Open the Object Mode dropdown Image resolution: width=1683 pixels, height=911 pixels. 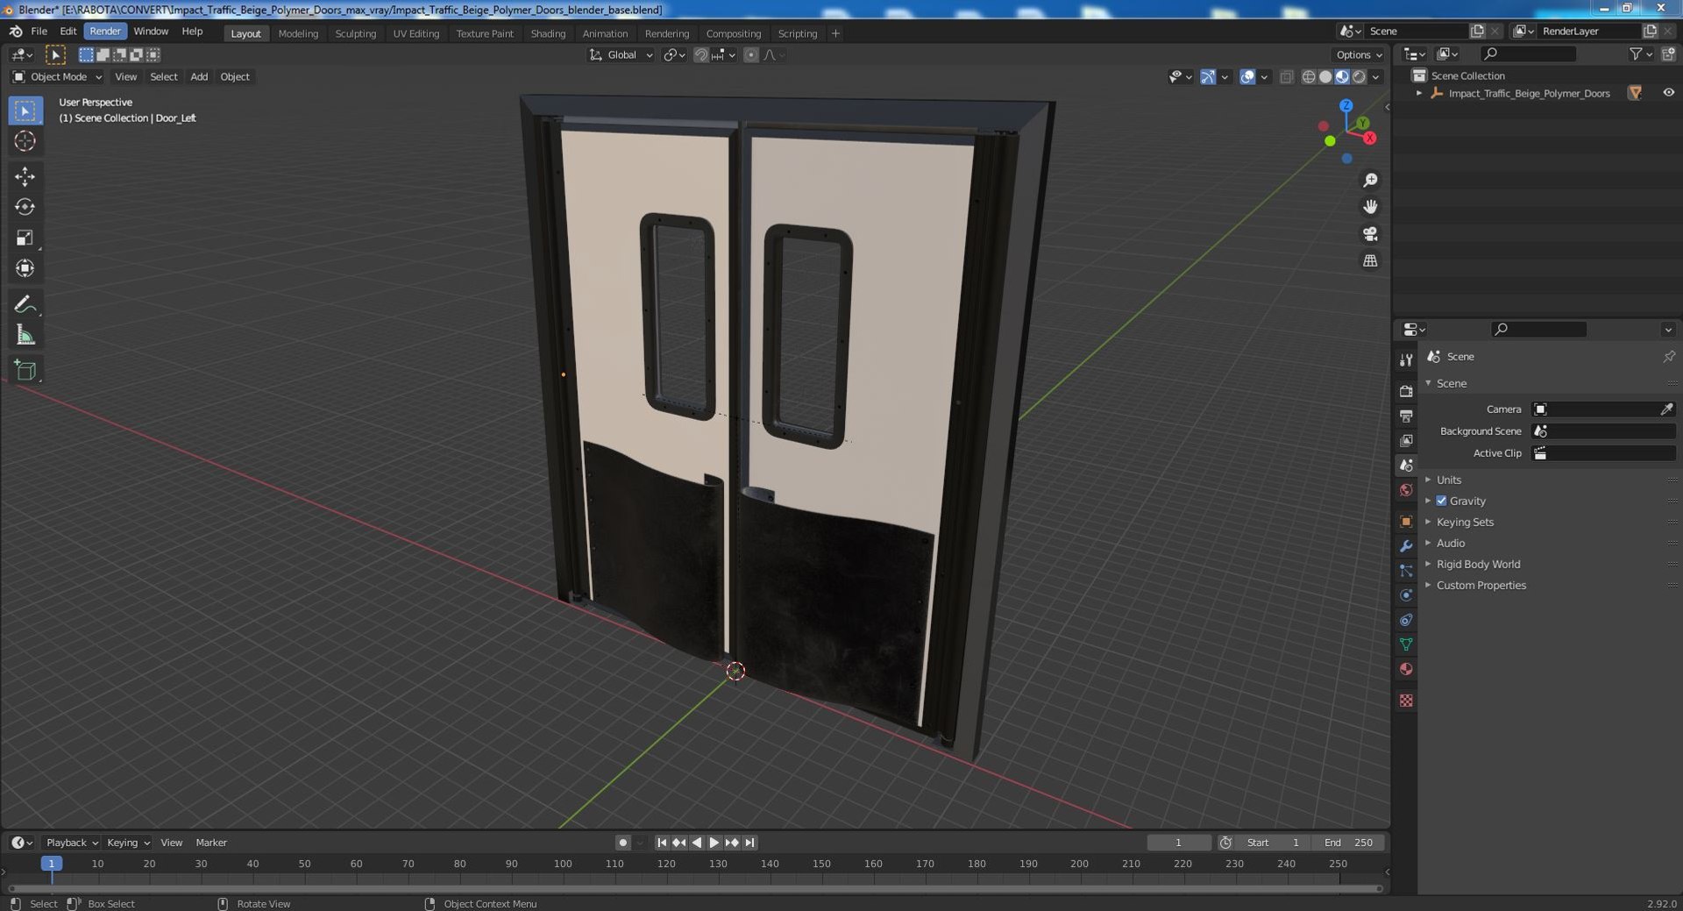57,76
